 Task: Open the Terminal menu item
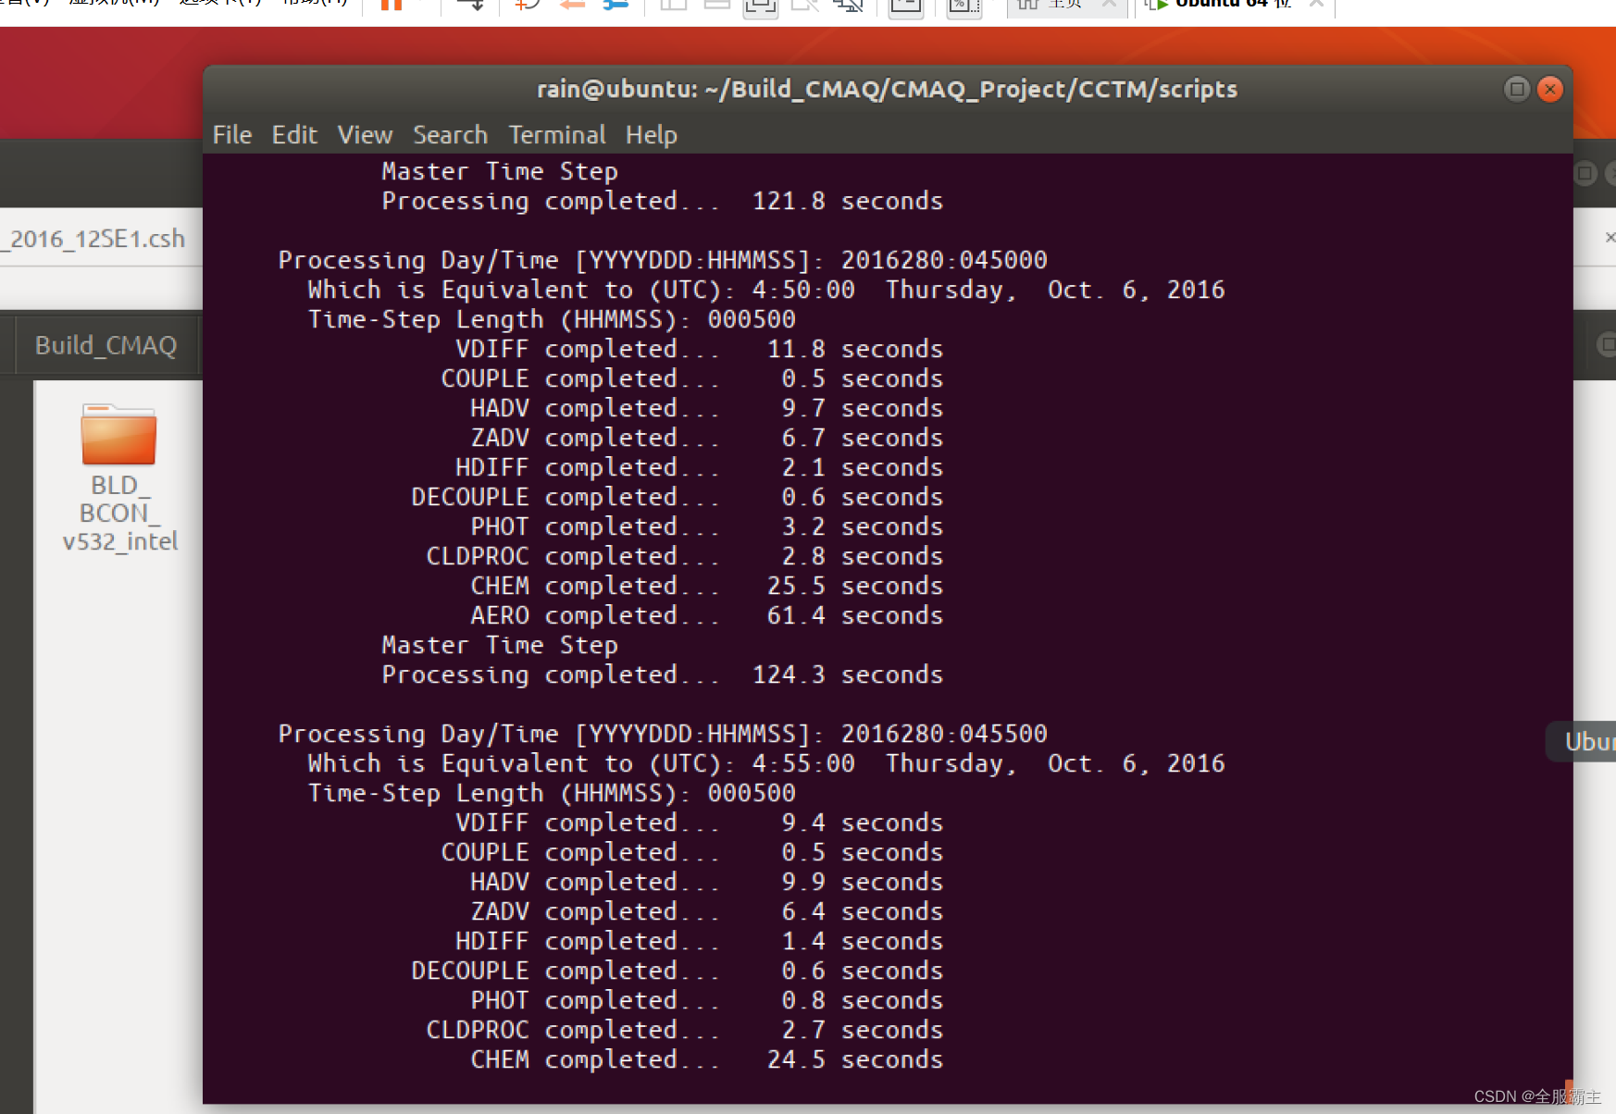coord(557,135)
